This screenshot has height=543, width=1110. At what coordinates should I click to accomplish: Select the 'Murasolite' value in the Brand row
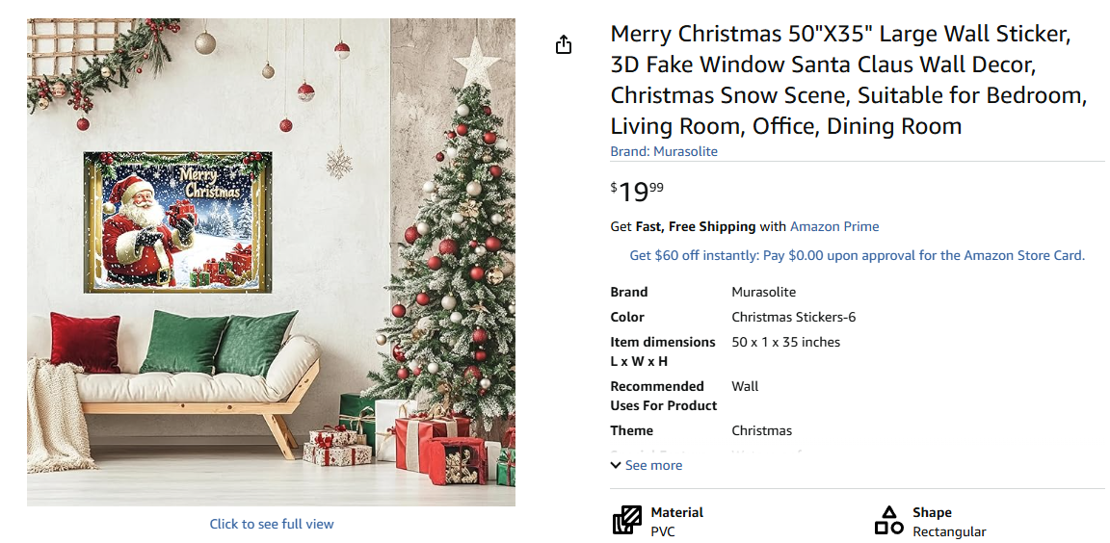click(763, 292)
